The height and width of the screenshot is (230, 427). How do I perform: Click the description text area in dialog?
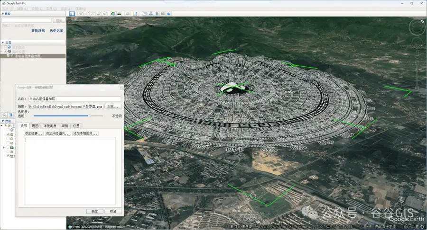(x=69, y=171)
